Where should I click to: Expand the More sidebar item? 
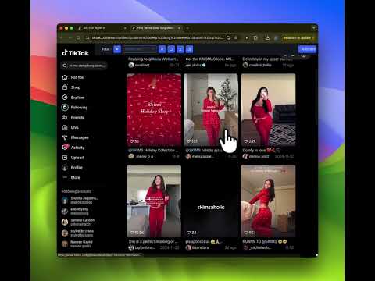[71, 177]
